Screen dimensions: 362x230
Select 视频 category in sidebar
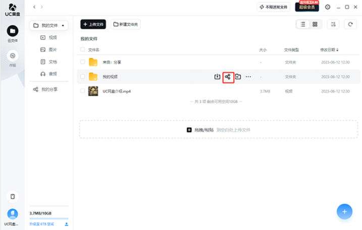53,37
